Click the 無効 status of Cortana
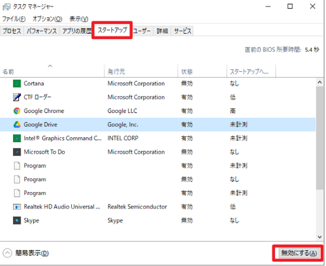Image resolution: width=326 pixels, height=266 pixels. (x=187, y=84)
